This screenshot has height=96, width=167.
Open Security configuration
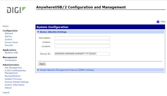click(x=9, y=45)
